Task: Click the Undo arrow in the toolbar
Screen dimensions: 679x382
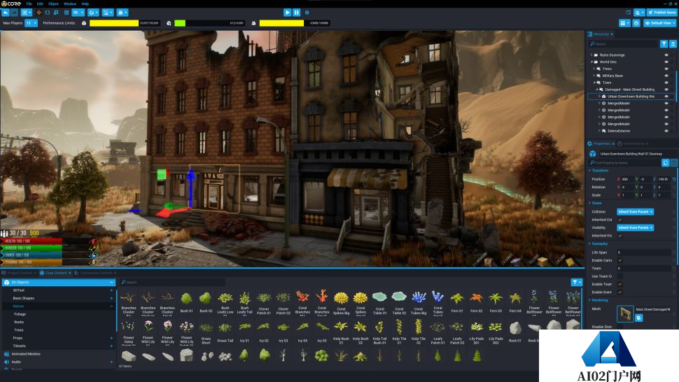Action: (6, 13)
